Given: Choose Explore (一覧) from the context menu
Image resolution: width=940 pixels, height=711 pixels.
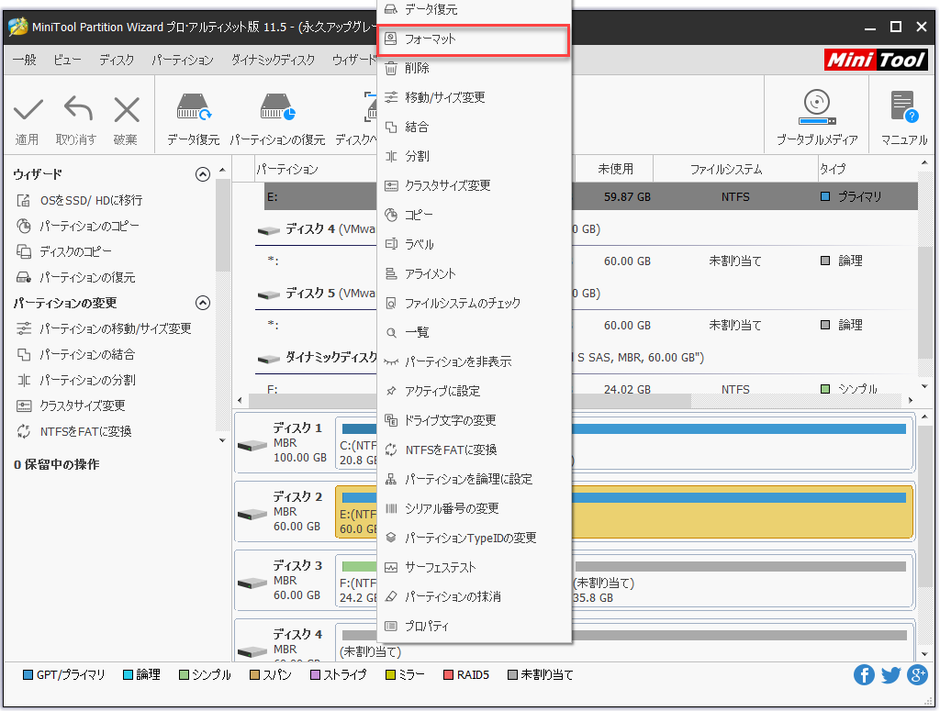Looking at the screenshot, I should [474, 332].
